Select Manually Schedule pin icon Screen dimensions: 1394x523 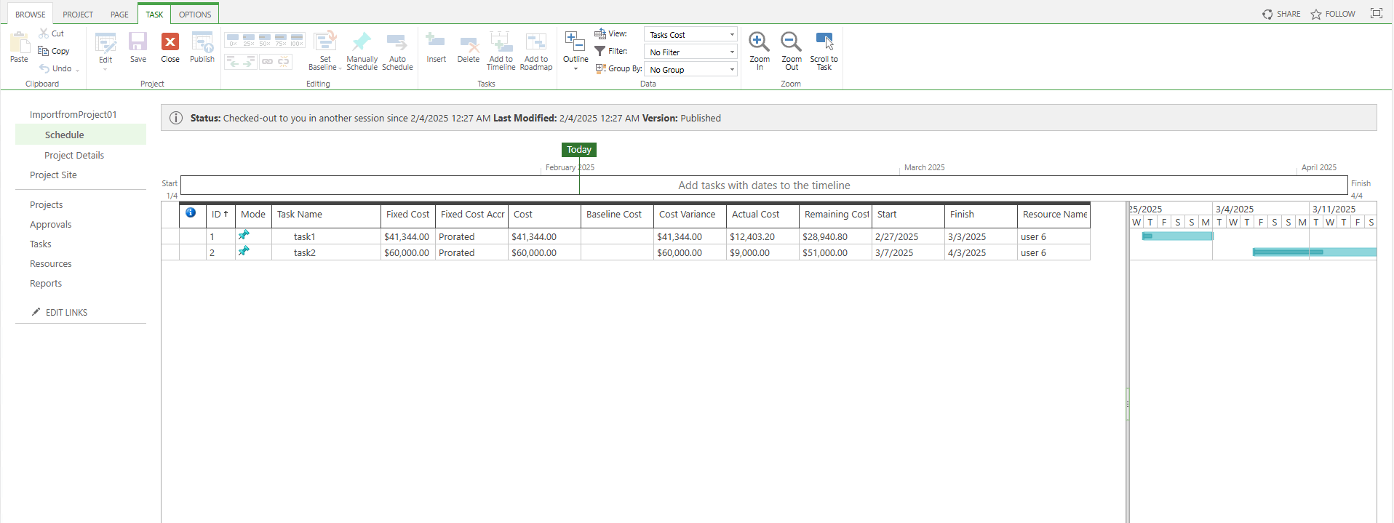click(362, 41)
